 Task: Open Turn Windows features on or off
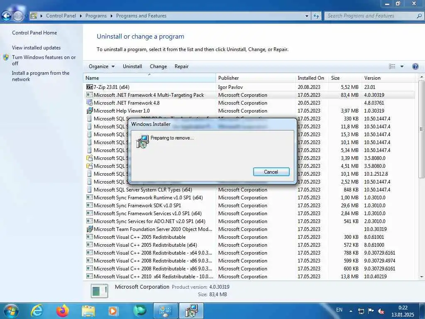tap(44, 60)
